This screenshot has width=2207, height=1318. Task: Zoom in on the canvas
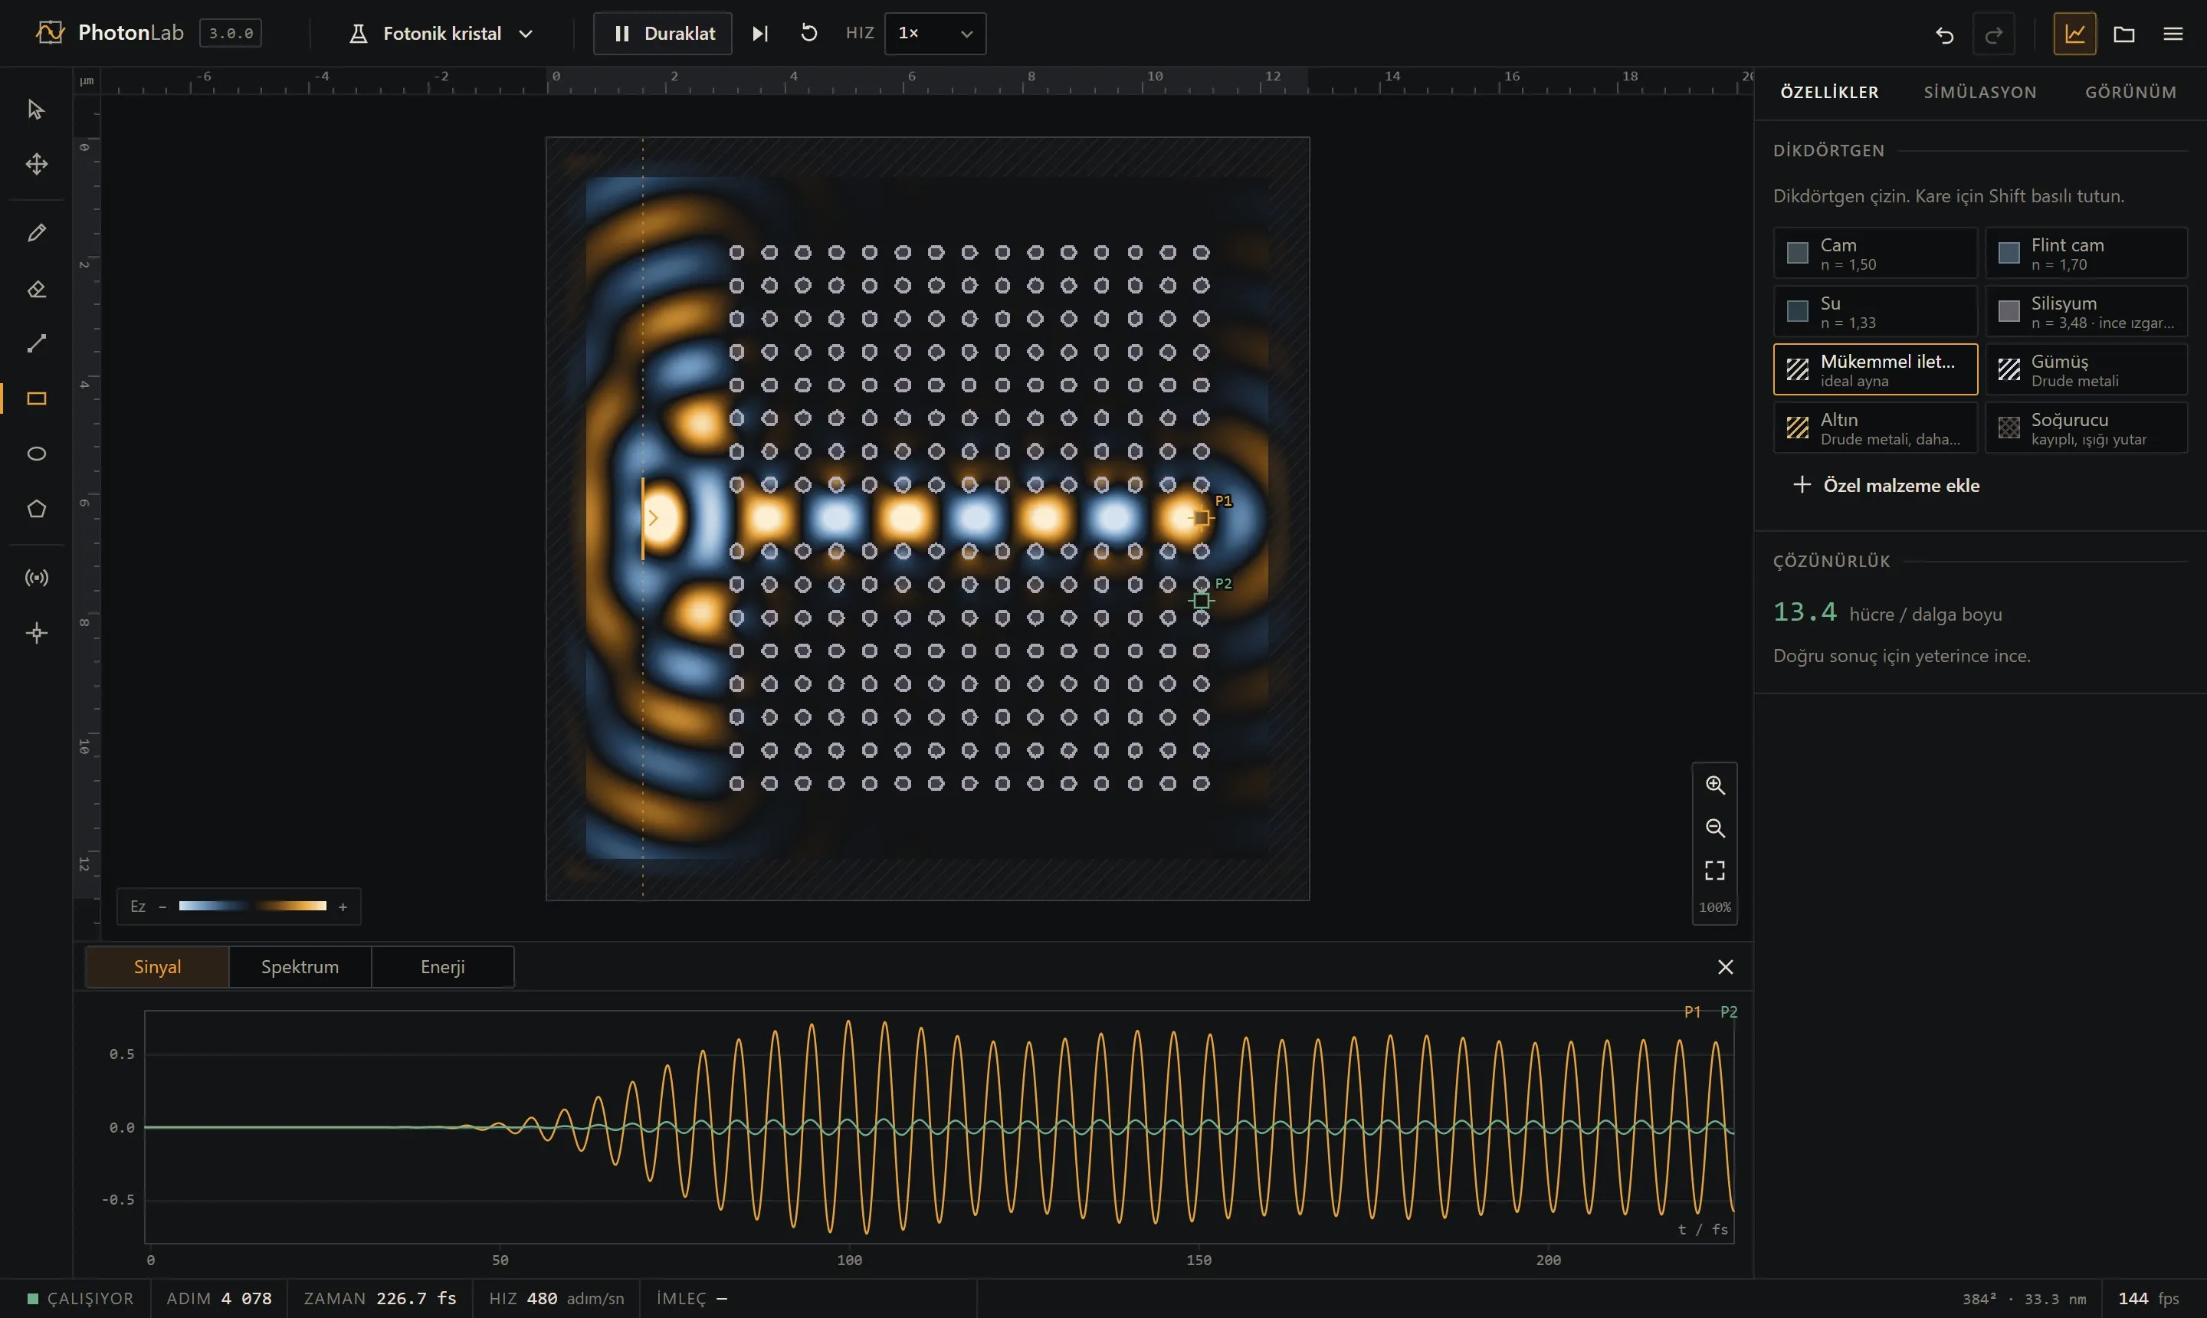tap(1715, 785)
